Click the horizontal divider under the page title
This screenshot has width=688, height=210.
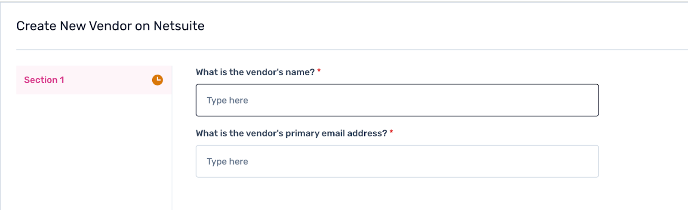344,50
